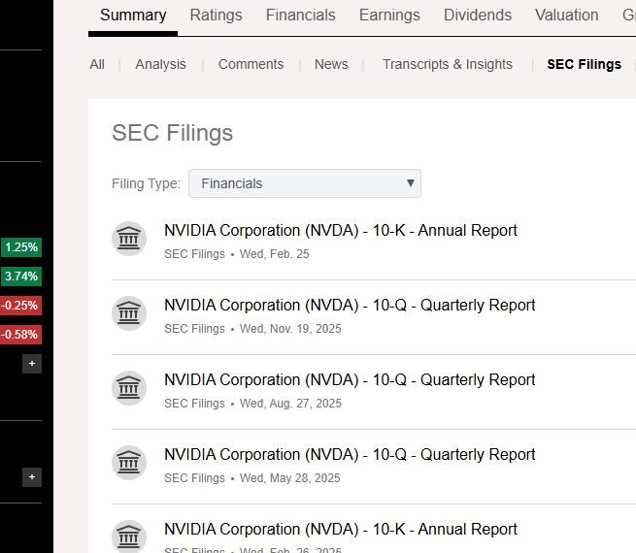Viewport: 636px width, 553px height.
Task: Click the 'Wed, Aug. 27, 2025' date text
Action: coord(290,404)
